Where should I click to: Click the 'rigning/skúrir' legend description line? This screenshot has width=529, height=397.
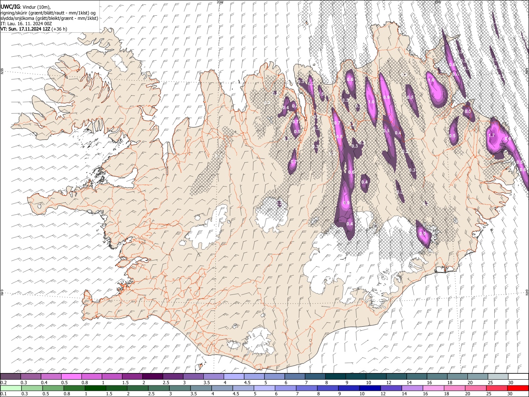coord(48,13)
